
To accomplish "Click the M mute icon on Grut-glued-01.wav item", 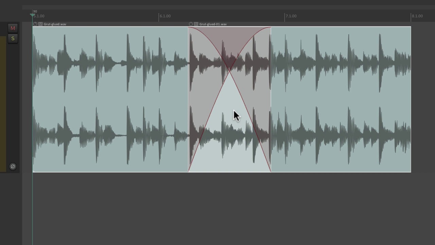I will click(196, 24).
